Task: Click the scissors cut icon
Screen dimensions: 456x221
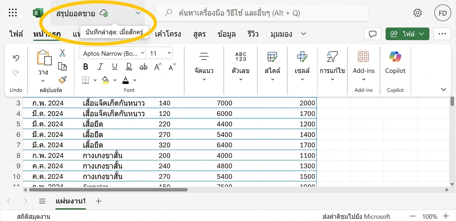Action: click(62, 53)
